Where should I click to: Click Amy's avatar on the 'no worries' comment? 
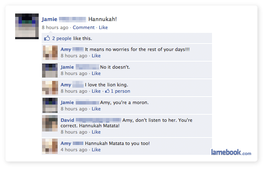click(x=50, y=53)
